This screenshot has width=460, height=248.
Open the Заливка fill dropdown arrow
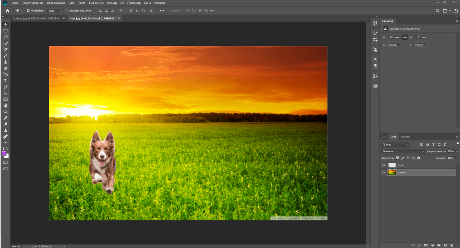pos(457,158)
